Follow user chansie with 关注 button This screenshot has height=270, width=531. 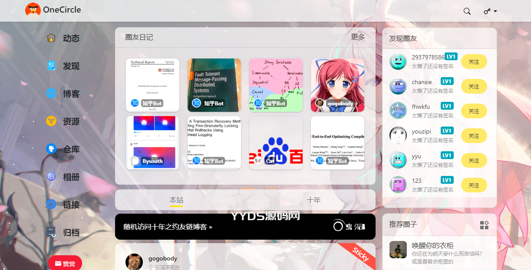coord(474,87)
